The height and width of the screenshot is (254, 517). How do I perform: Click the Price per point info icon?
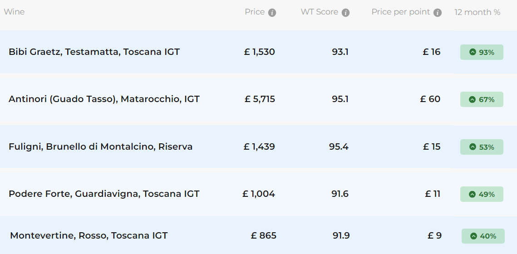click(x=438, y=13)
